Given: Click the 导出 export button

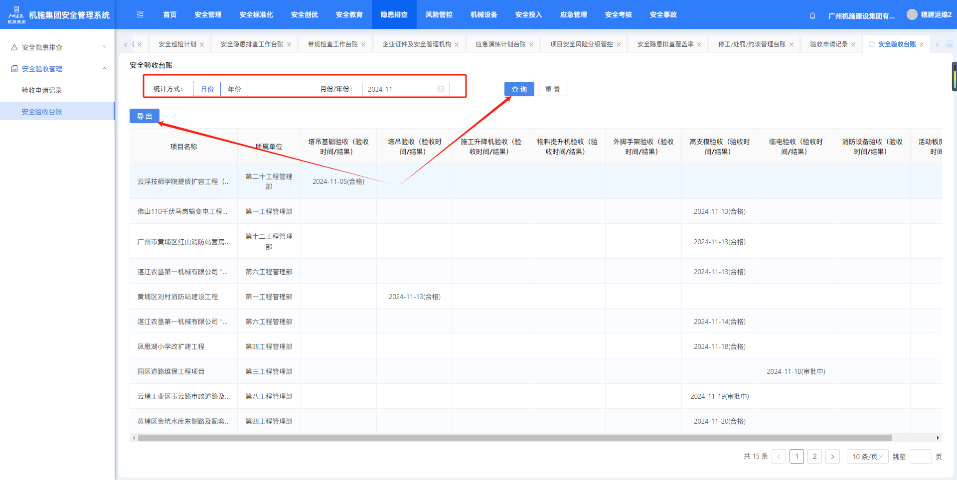Looking at the screenshot, I should pyautogui.click(x=145, y=116).
